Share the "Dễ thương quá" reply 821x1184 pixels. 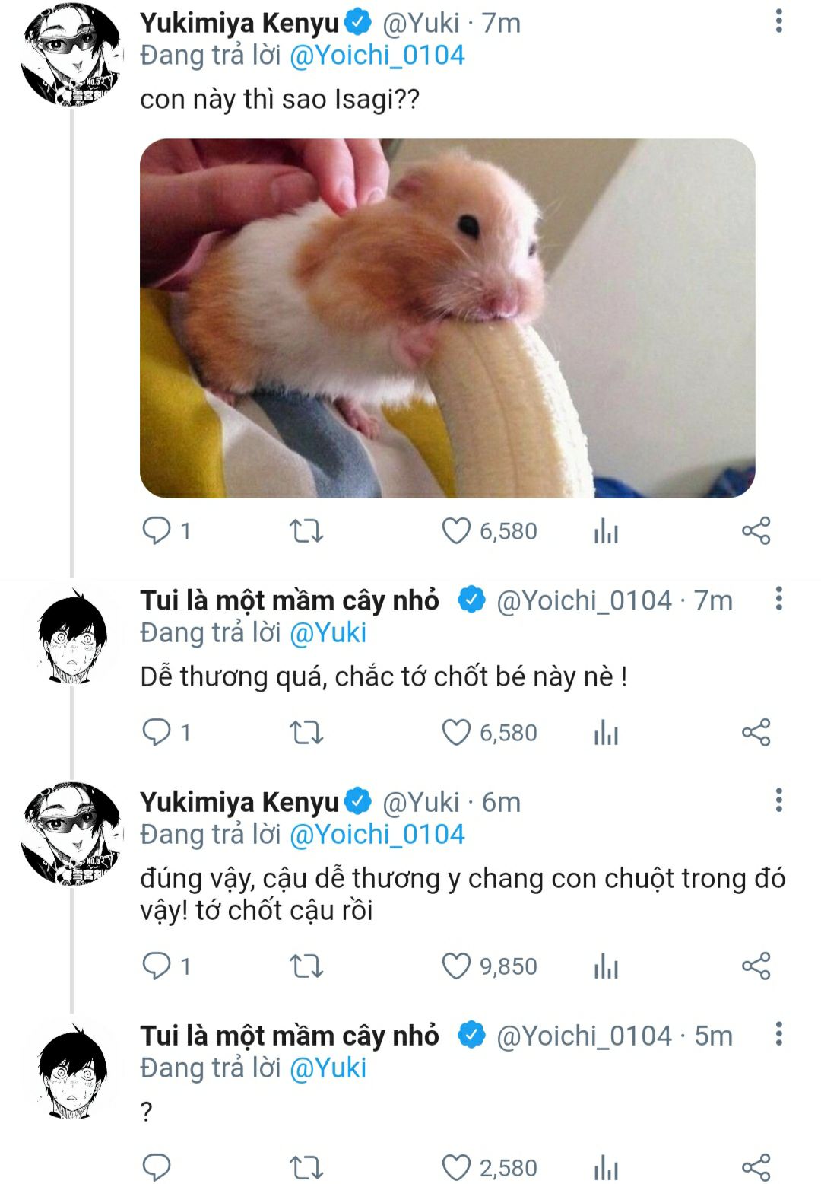click(x=756, y=733)
